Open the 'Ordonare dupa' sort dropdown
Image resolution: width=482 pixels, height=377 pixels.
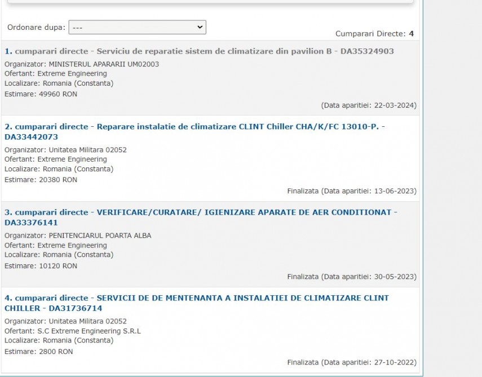click(x=137, y=28)
